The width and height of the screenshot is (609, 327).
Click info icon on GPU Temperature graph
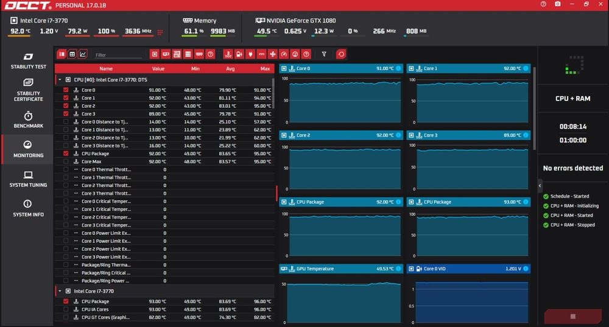(x=398, y=269)
